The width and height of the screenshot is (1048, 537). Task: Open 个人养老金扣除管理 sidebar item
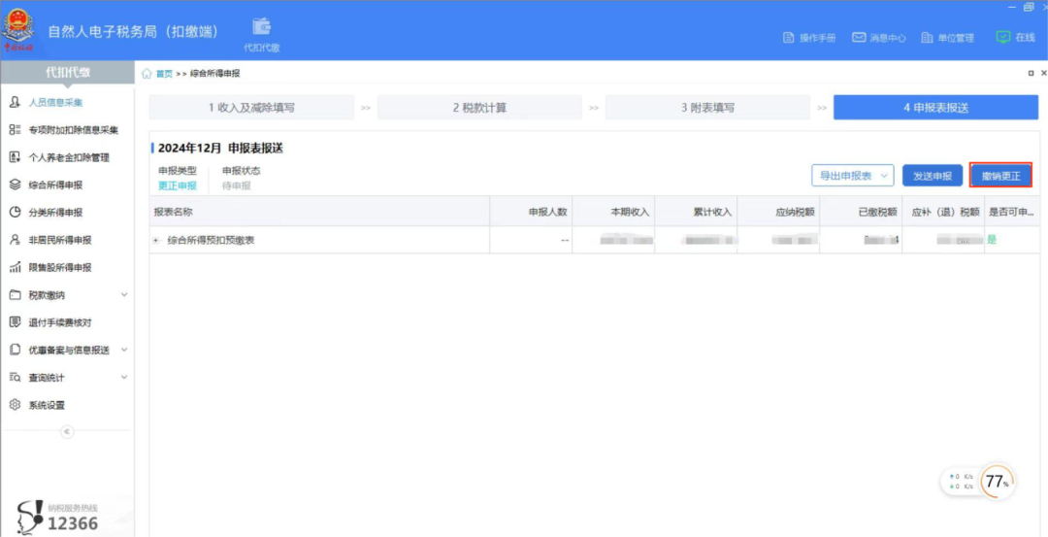pos(67,158)
